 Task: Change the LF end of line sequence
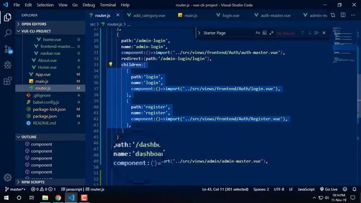(x=291, y=189)
